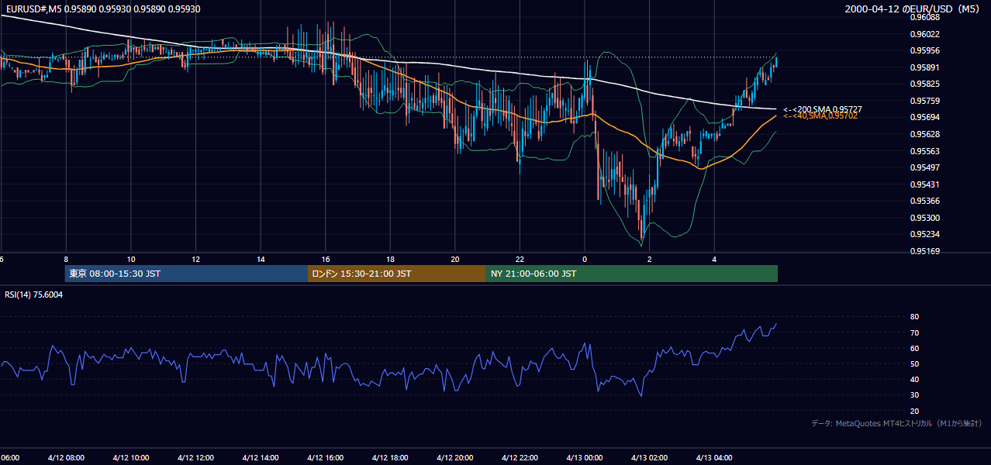Click the 4/12 20:00 time axis label

click(454, 458)
